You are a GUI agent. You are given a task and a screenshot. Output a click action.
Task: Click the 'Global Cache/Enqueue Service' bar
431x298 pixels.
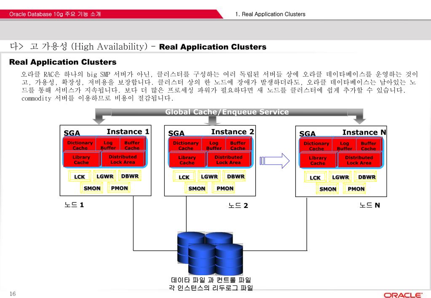[x=227, y=112]
